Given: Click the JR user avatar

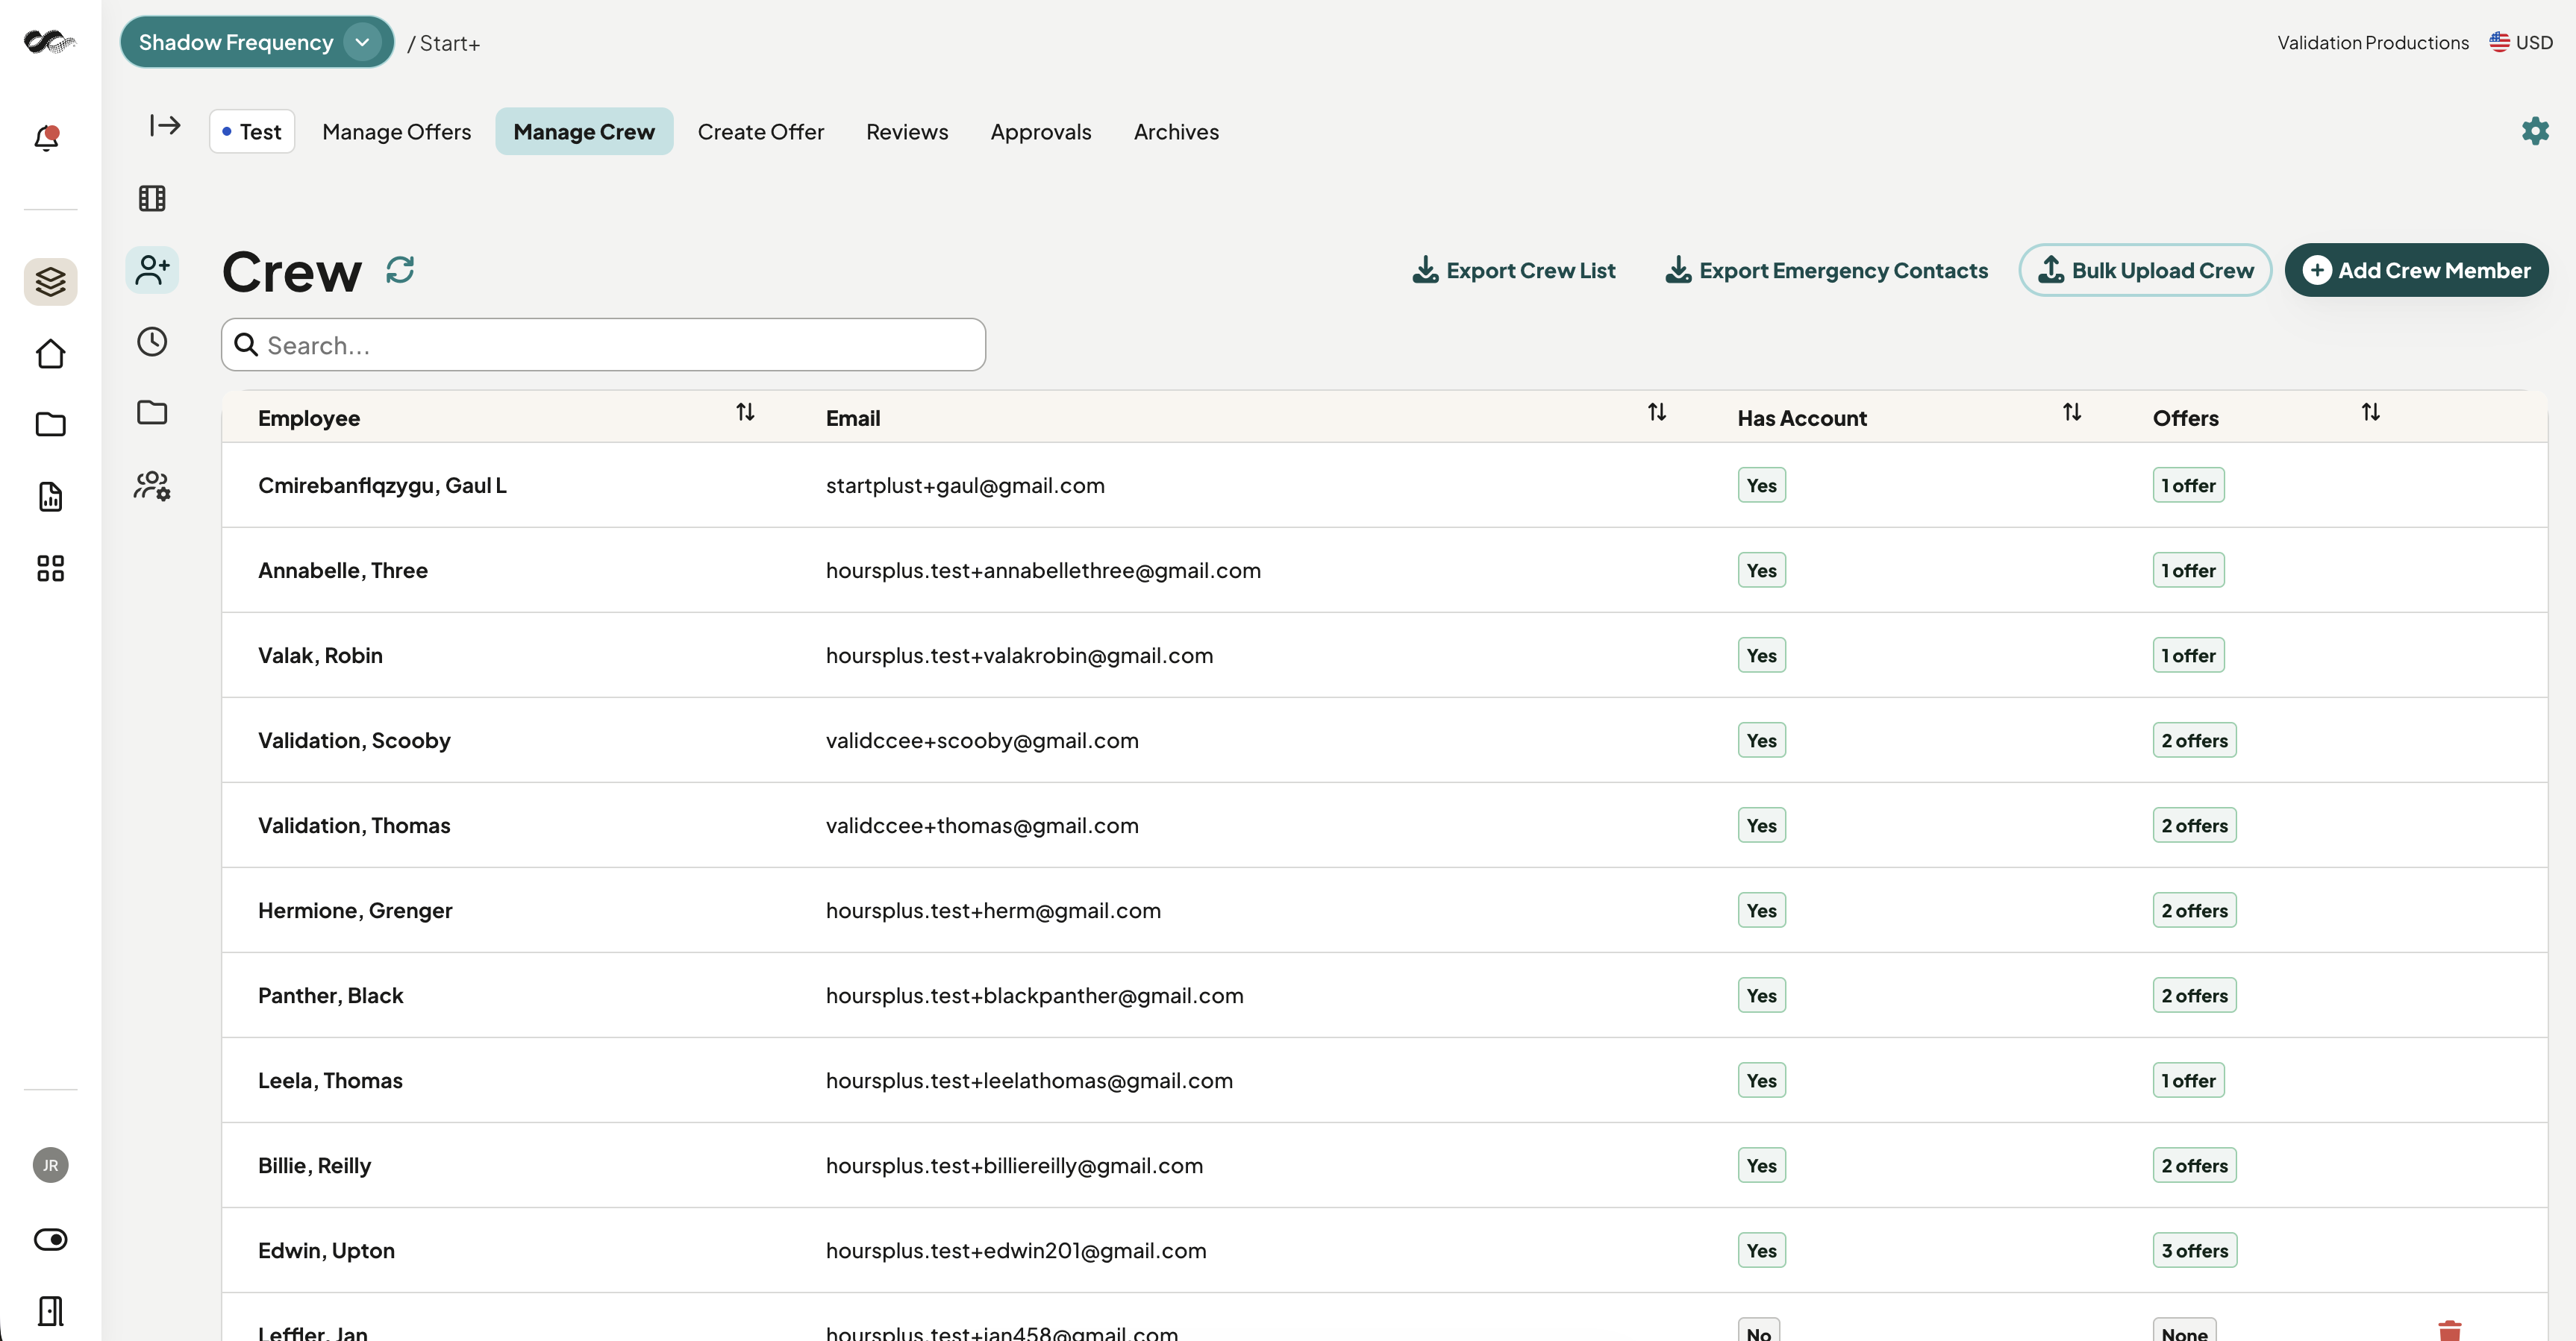Looking at the screenshot, I should (x=50, y=1165).
